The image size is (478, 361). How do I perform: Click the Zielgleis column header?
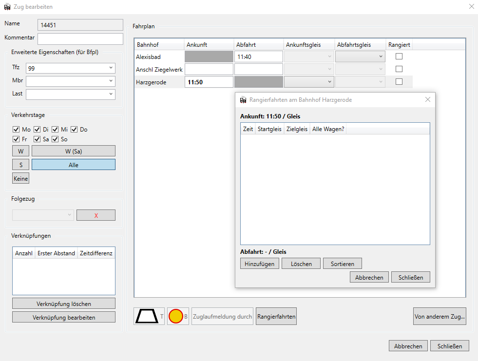pyautogui.click(x=297, y=129)
